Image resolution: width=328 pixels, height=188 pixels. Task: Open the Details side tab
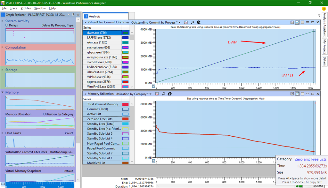[324, 61]
